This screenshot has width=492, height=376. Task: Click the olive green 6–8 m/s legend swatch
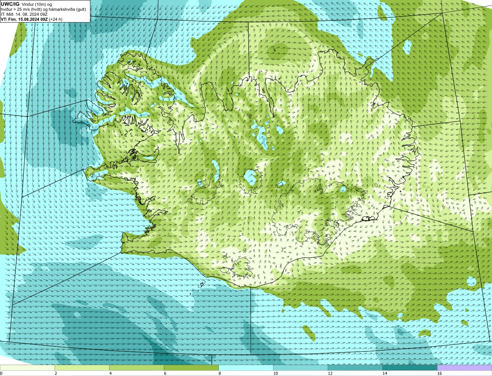191,368
